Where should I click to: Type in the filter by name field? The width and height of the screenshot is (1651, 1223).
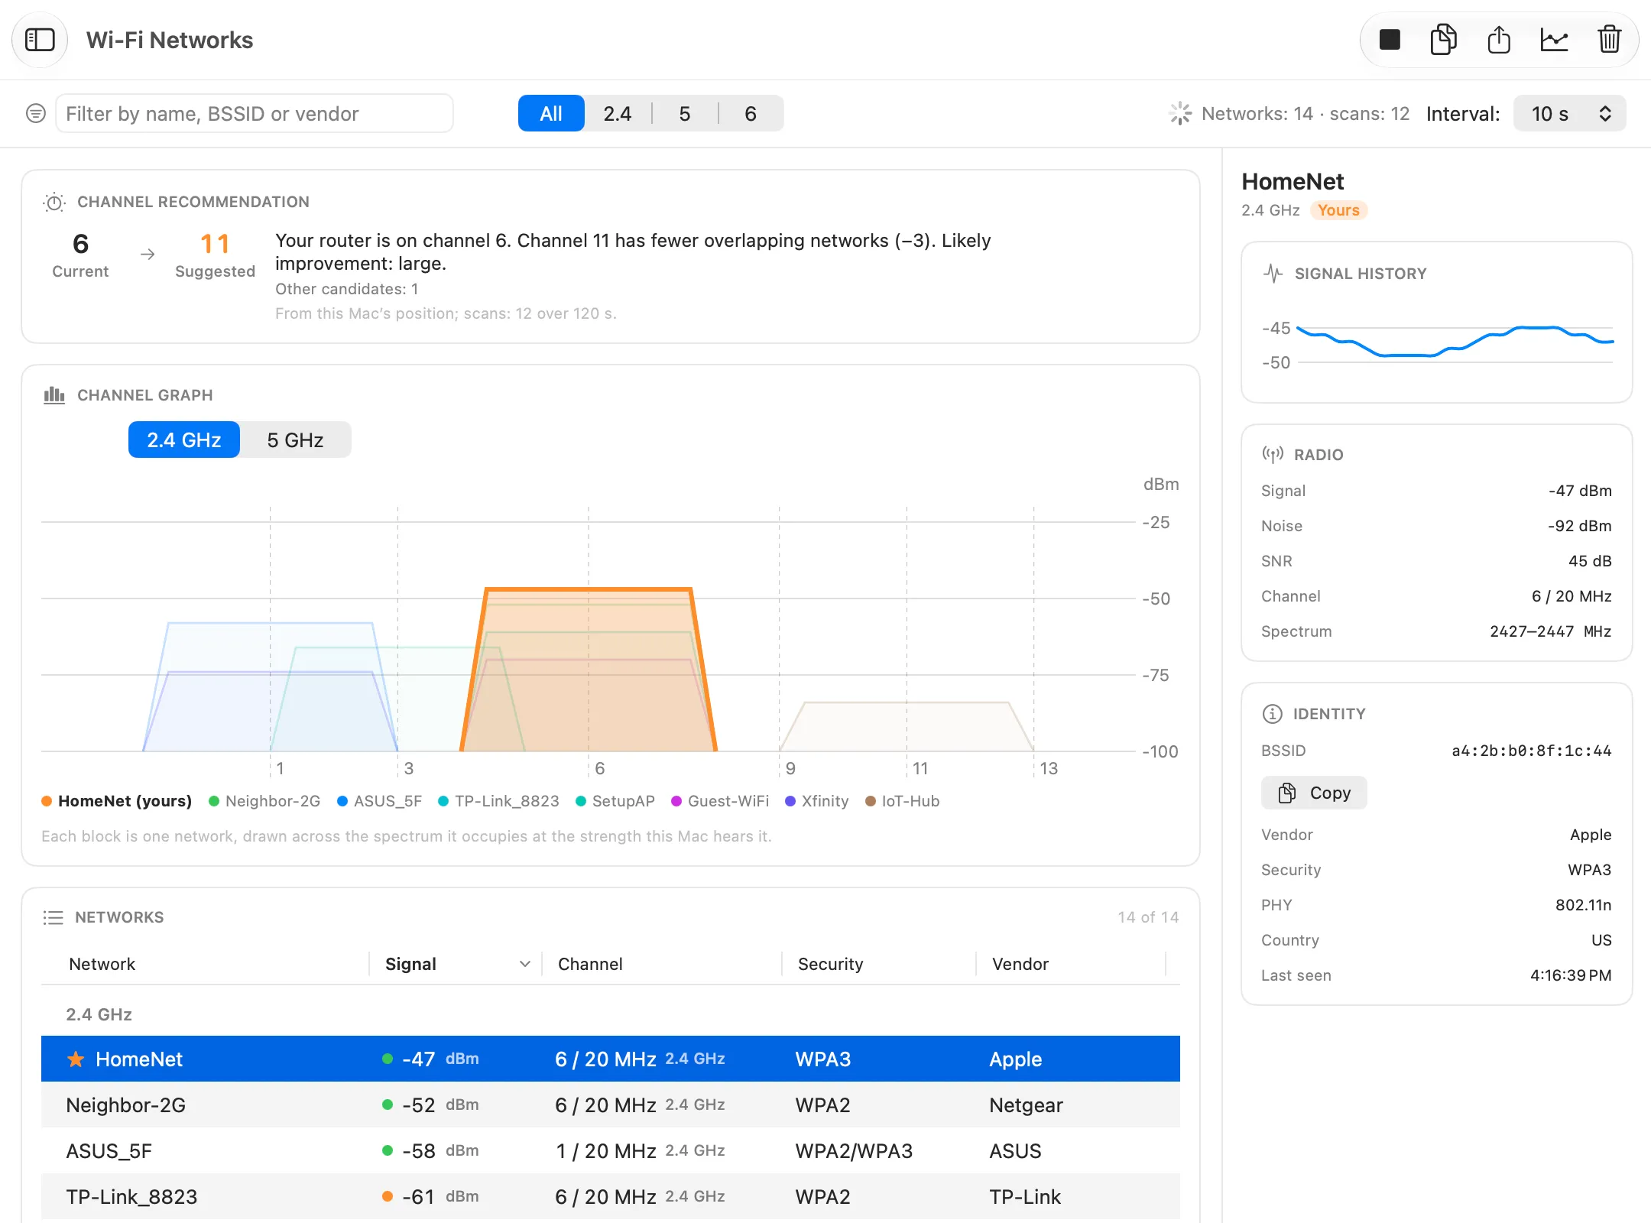coord(255,114)
